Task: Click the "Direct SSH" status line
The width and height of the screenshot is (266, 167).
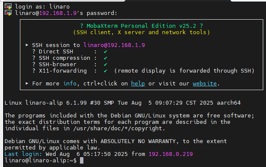Action: (x=70, y=52)
